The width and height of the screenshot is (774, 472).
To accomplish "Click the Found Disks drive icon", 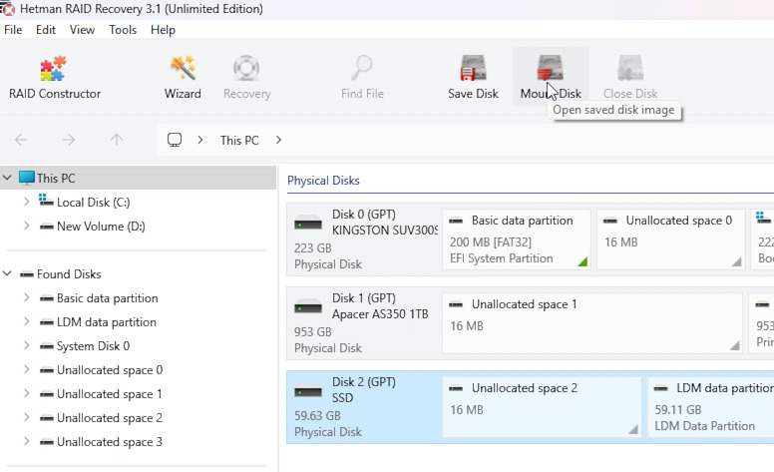I will coord(27,274).
